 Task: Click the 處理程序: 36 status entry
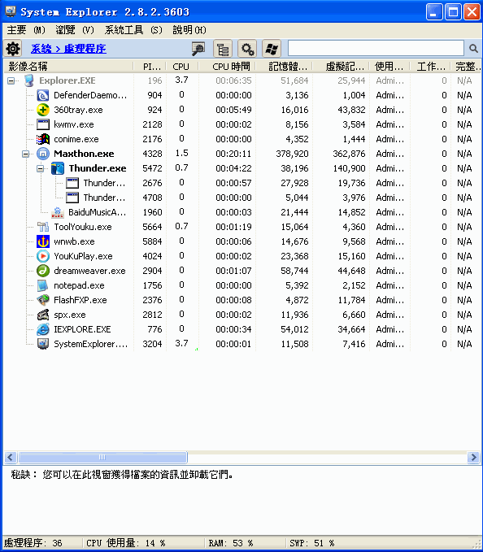tap(33, 543)
